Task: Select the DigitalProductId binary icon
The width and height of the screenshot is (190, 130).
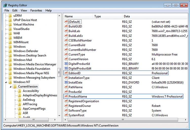Action: (x=66, y=64)
